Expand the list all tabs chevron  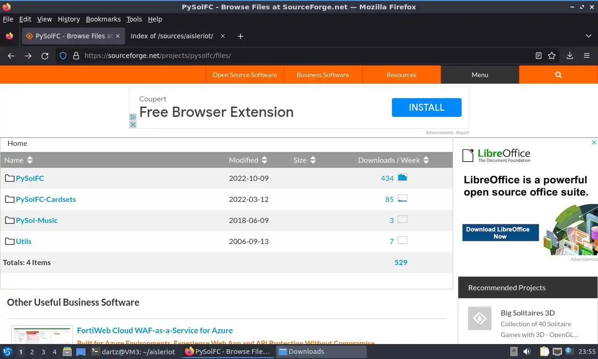tap(588, 36)
